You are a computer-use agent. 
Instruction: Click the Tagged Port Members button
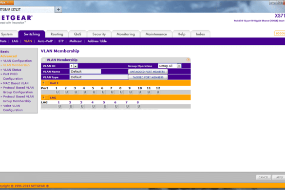pyautogui.click(x=148, y=77)
